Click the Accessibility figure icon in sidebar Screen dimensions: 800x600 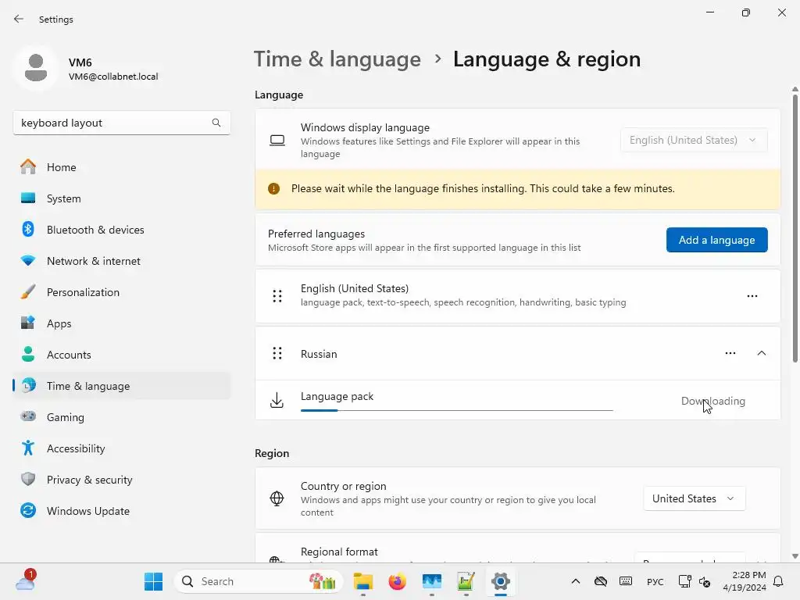click(28, 448)
